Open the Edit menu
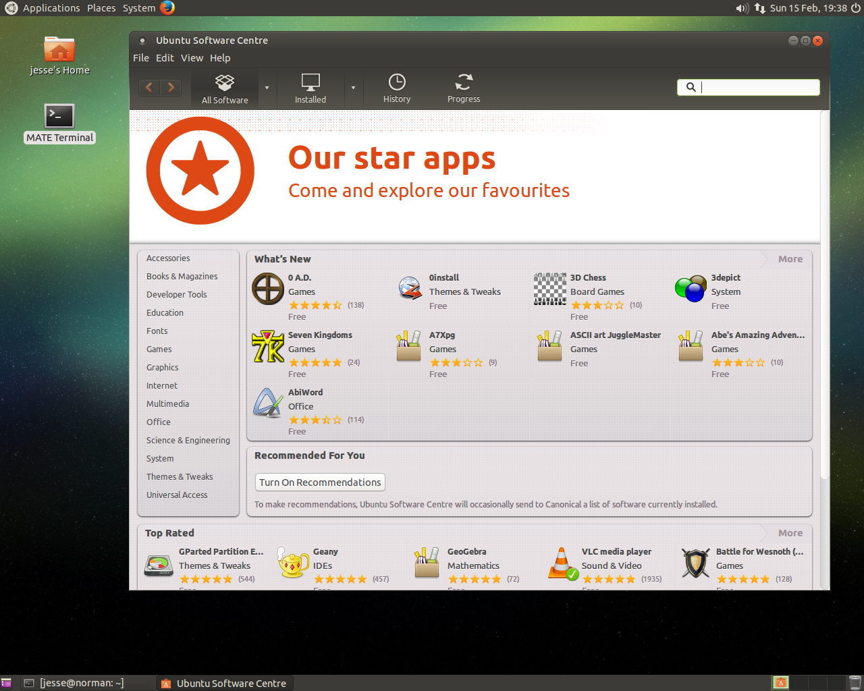 [165, 58]
